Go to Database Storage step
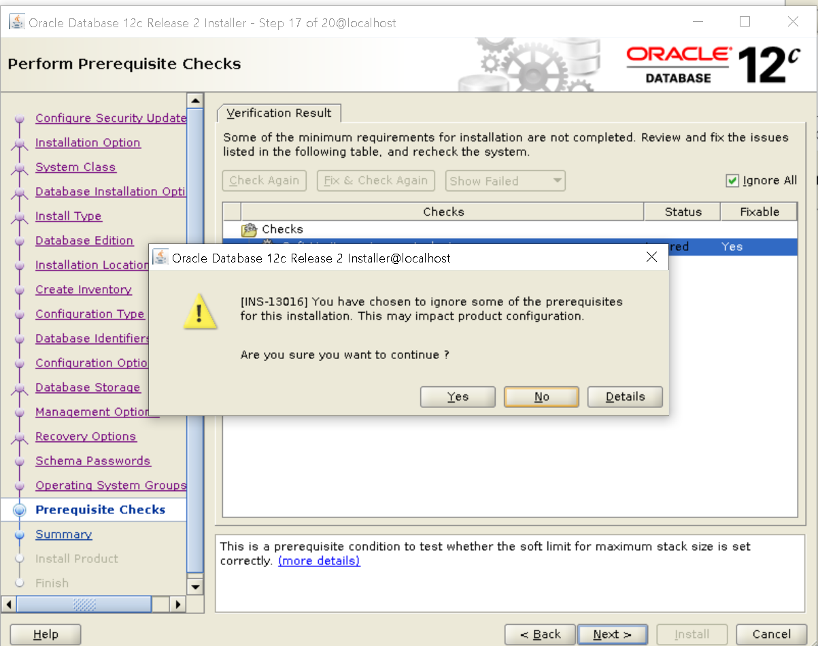The width and height of the screenshot is (818, 646). click(x=88, y=388)
